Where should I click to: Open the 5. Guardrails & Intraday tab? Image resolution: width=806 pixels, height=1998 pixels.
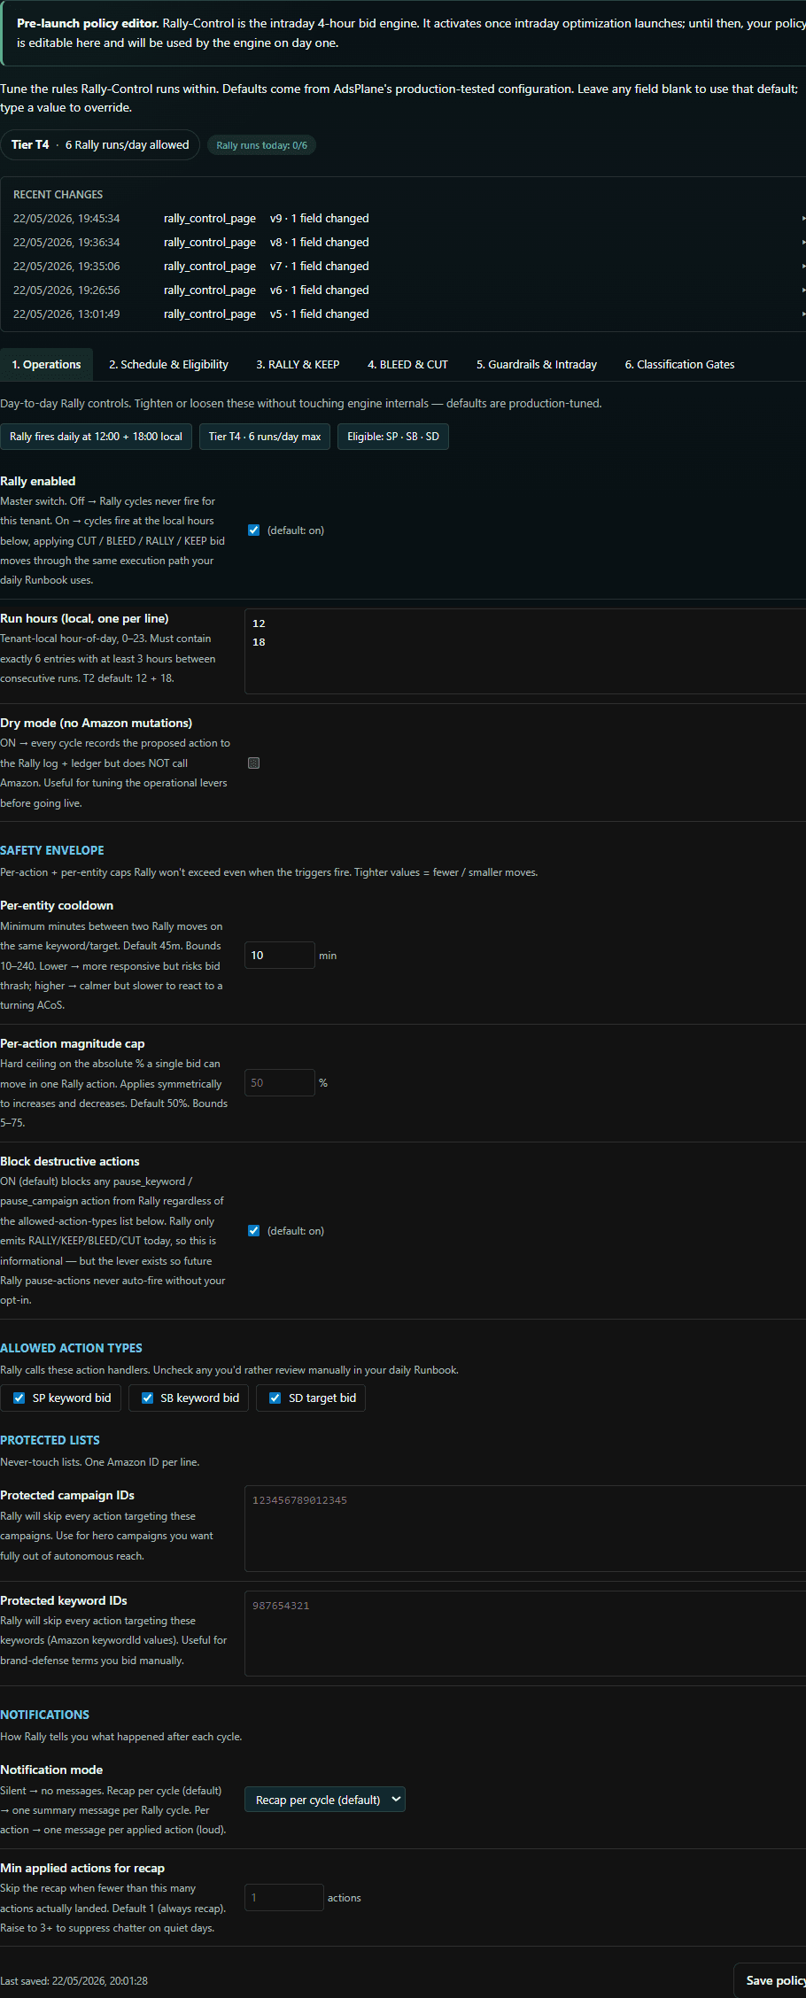click(x=537, y=365)
